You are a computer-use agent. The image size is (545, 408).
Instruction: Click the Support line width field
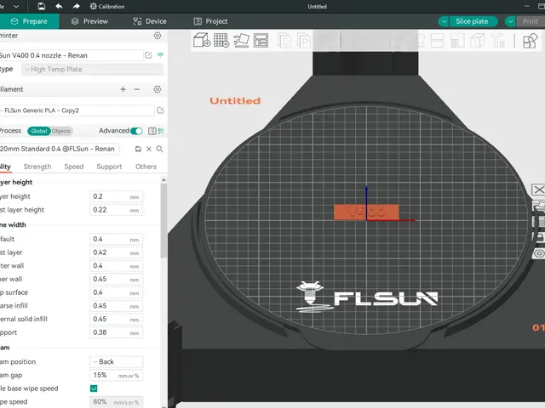tap(116, 332)
